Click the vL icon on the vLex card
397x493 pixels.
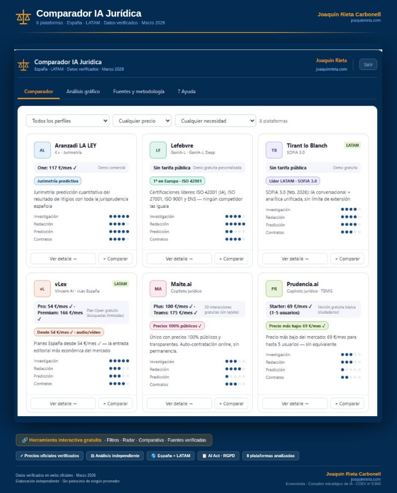pos(42,288)
